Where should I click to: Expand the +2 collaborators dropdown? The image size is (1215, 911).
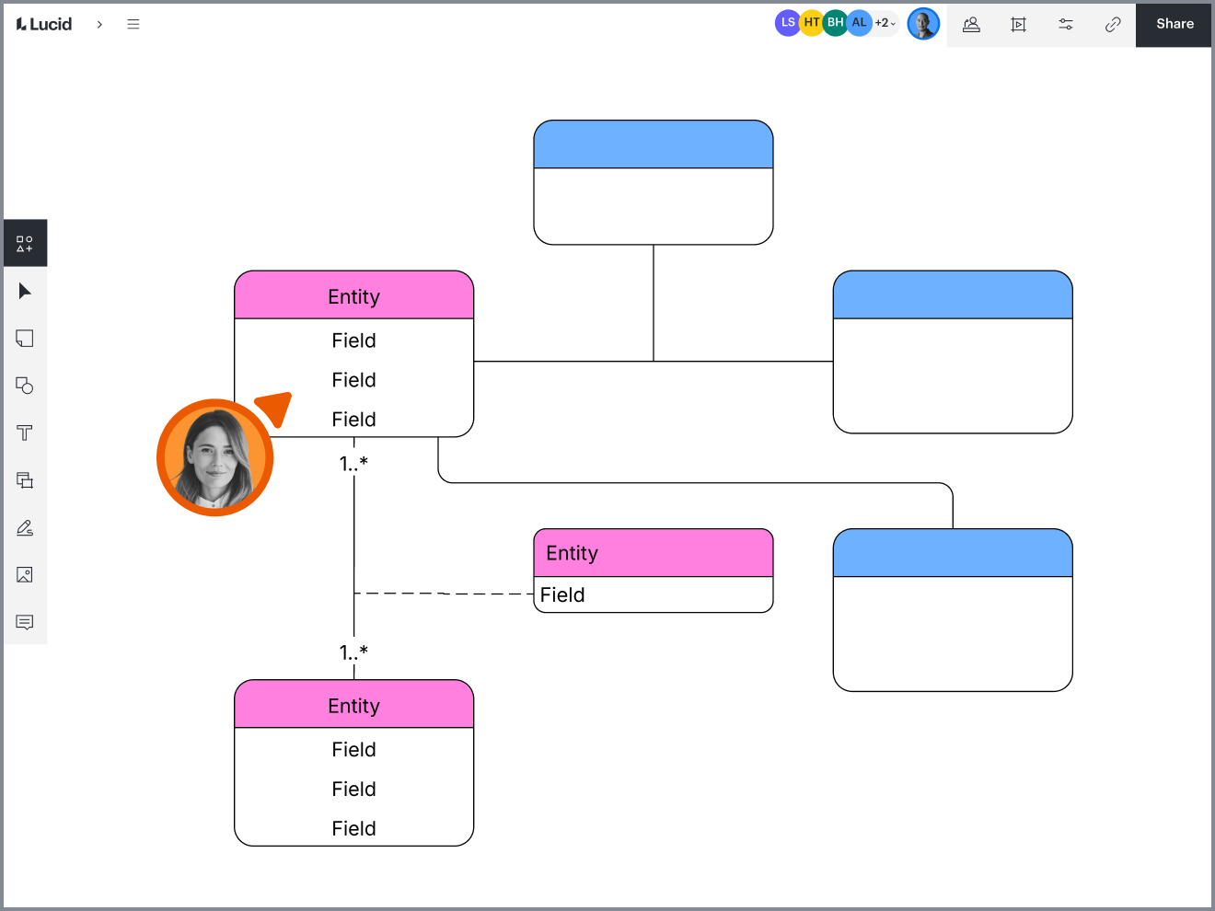coord(885,23)
